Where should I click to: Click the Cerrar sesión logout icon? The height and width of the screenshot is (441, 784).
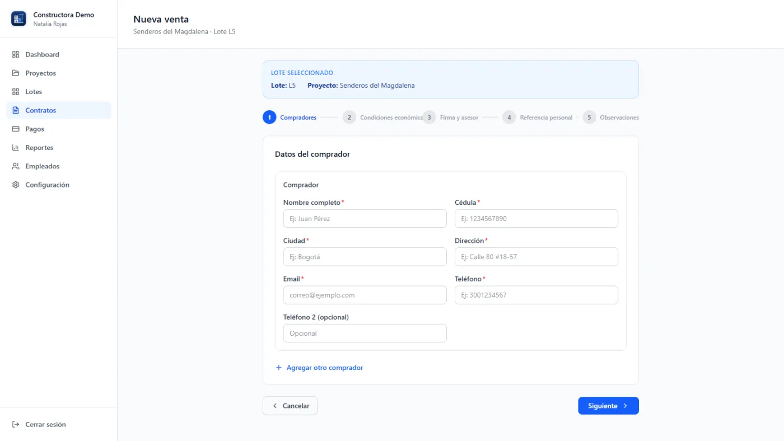16,424
